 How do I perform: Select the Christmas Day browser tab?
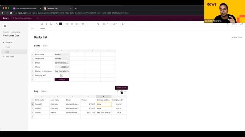[x=52, y=8]
